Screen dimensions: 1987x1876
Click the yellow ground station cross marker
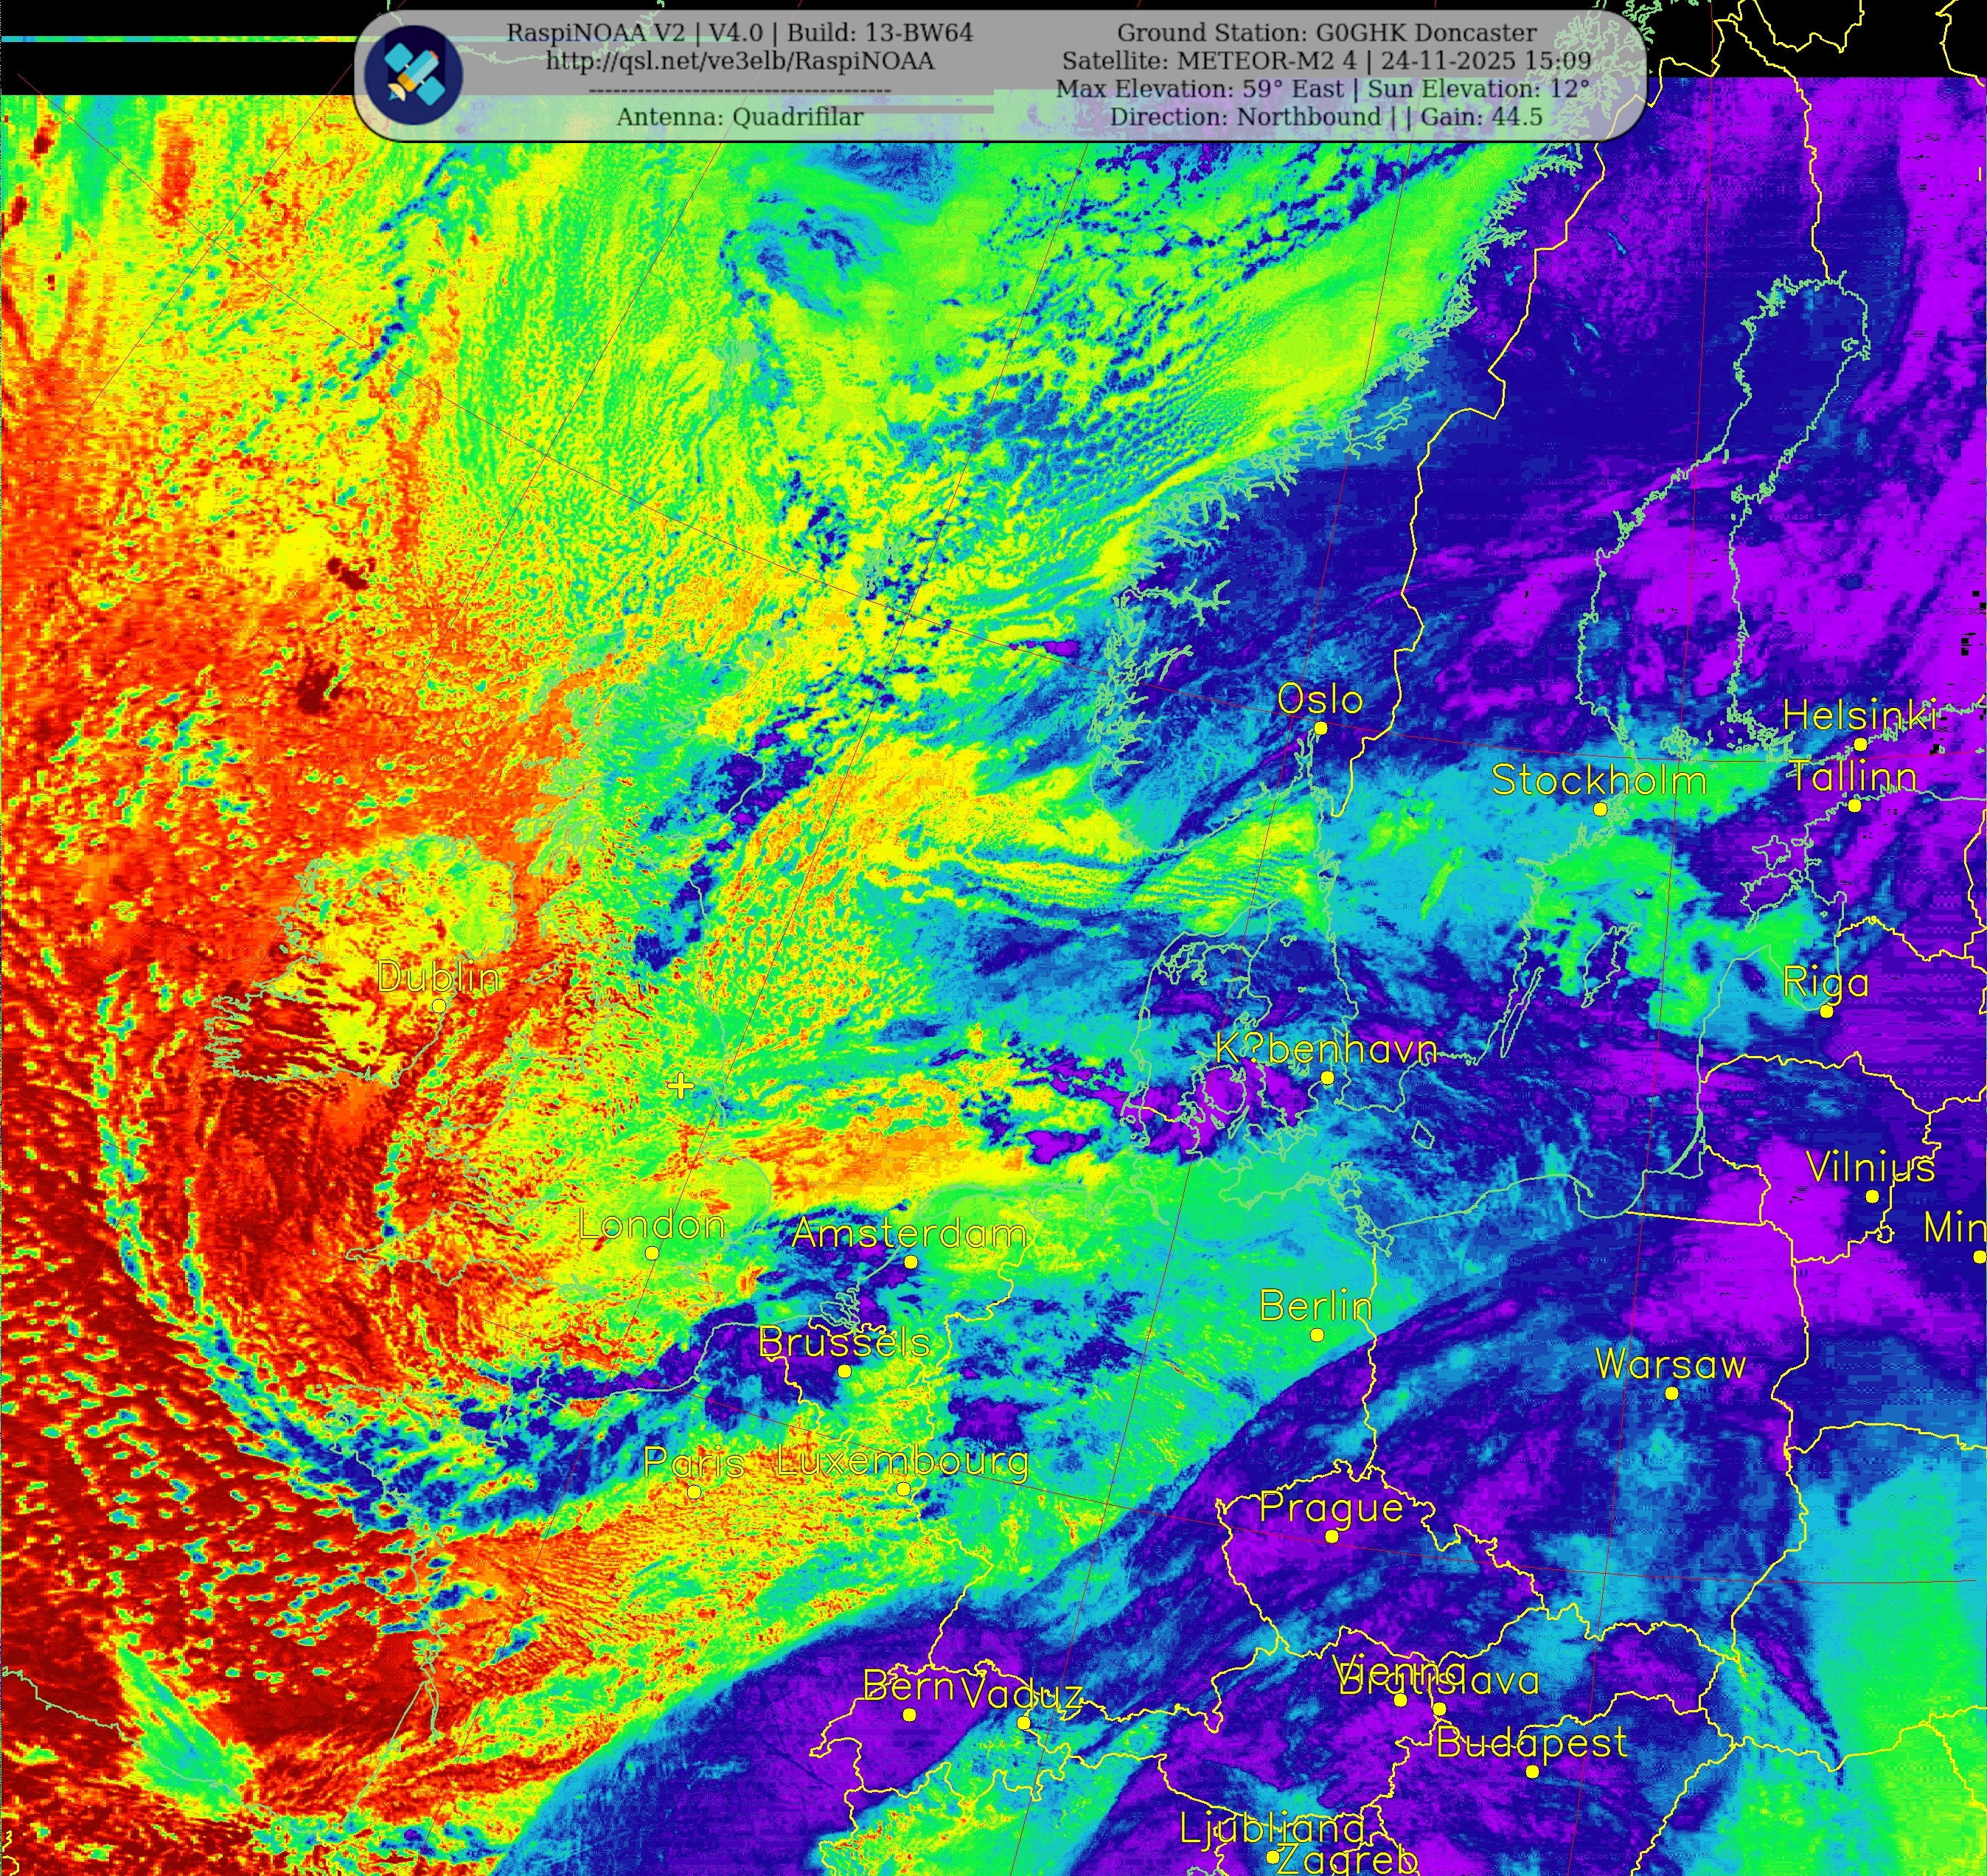pyautogui.click(x=680, y=1086)
